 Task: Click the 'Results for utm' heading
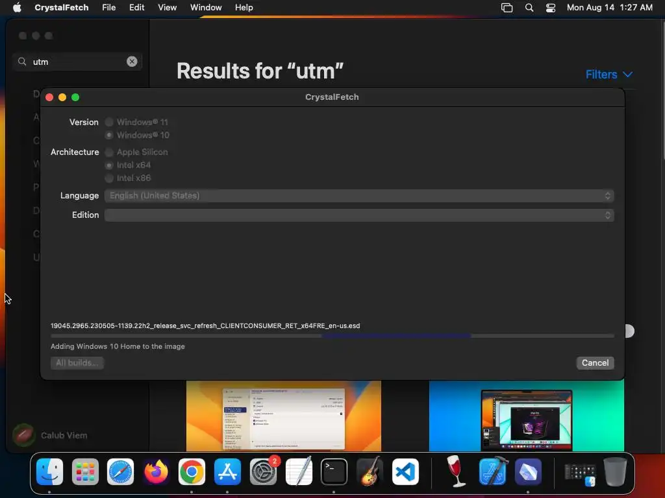tap(260, 71)
